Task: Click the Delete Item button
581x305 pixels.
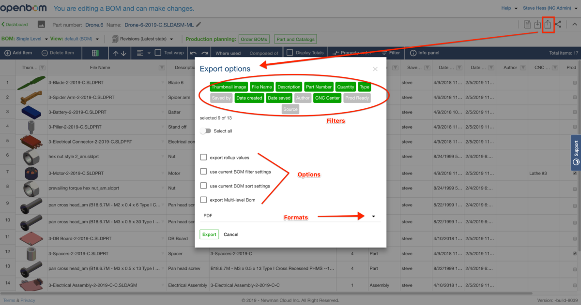Action: coord(58,53)
